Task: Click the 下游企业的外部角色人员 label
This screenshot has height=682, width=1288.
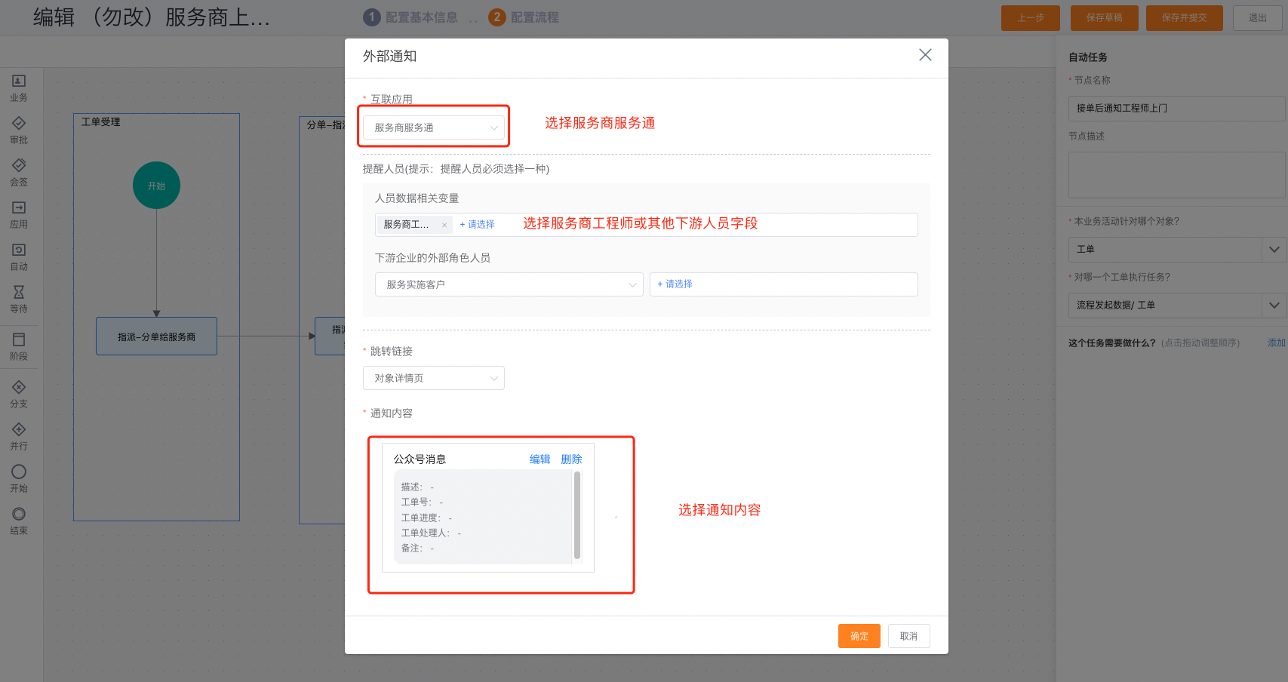Action: (433, 258)
